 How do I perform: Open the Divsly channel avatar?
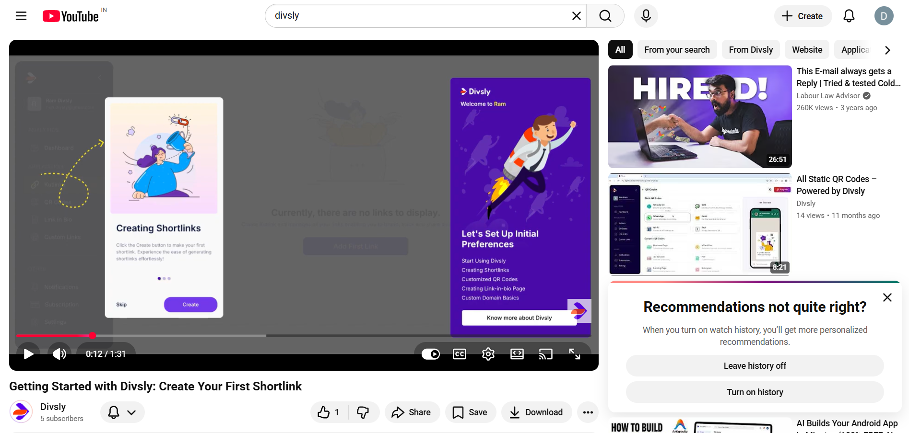(x=21, y=411)
